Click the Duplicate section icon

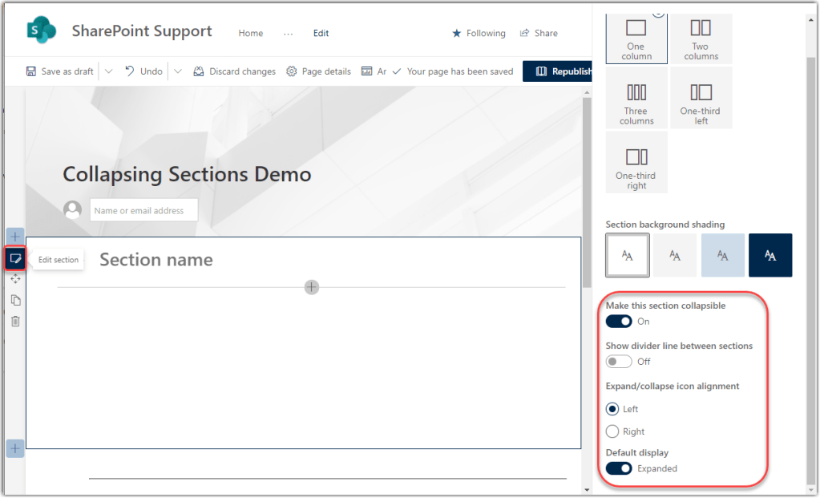pyautogui.click(x=15, y=300)
